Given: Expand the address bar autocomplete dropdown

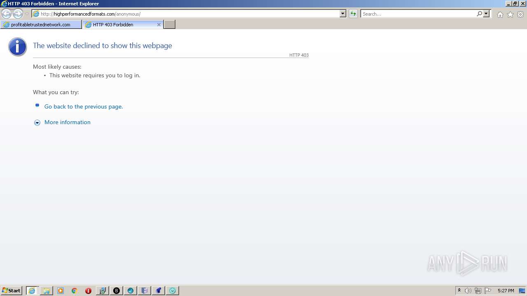Looking at the screenshot, I should tap(343, 14).
